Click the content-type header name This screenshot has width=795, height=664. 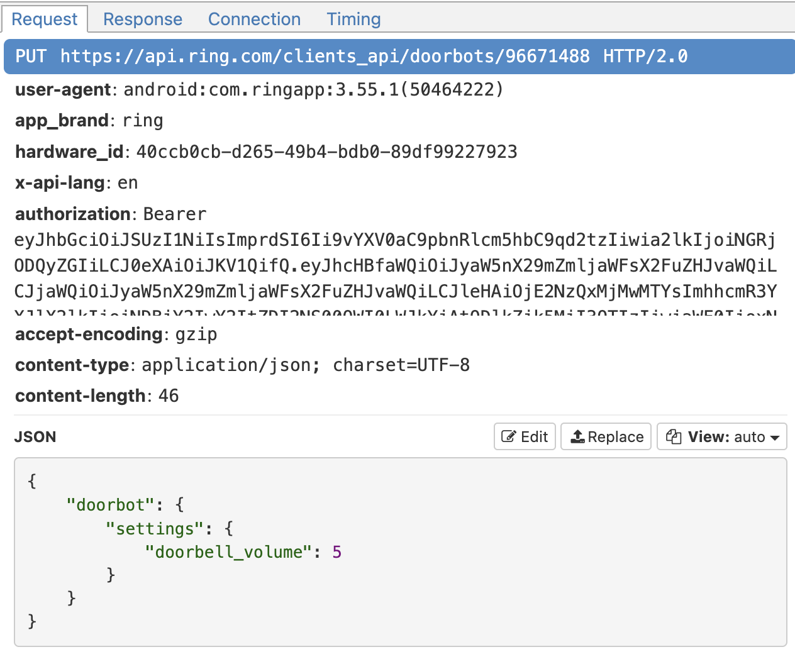[x=72, y=365]
